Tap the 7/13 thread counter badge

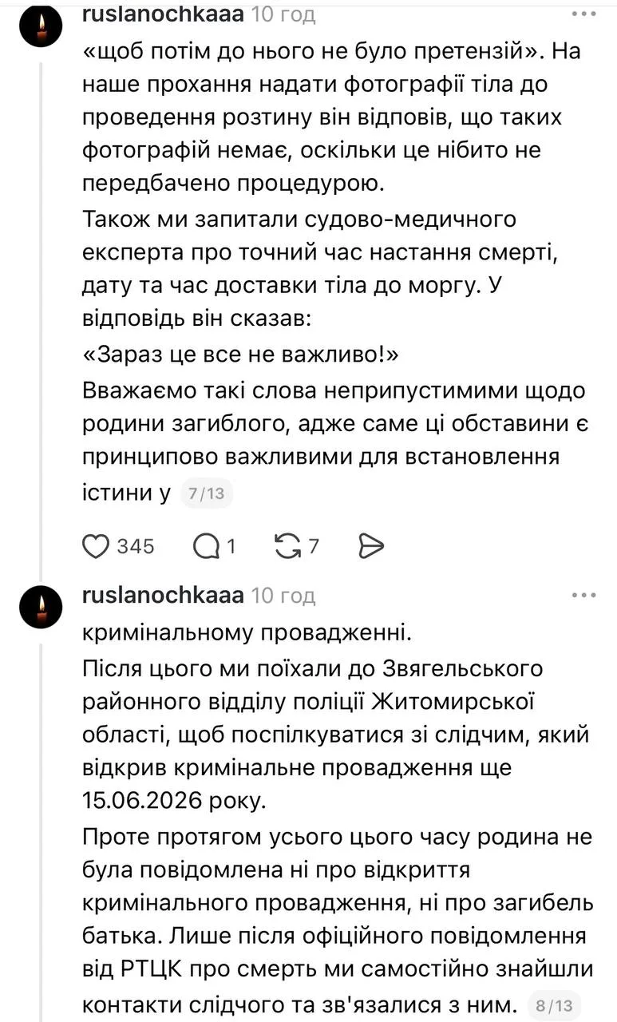[x=205, y=494]
